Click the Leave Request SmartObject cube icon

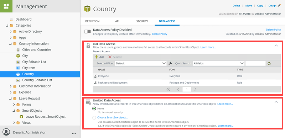pyautogui.click(x=21, y=117)
